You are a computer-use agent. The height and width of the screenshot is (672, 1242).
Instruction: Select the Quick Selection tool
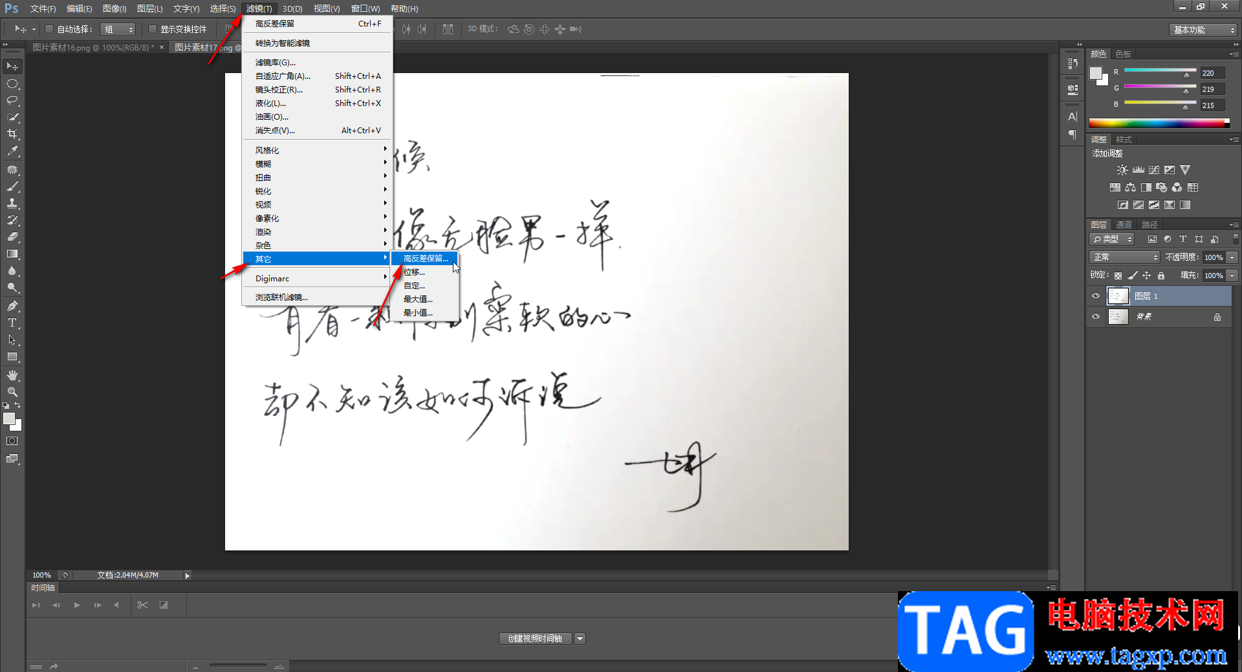point(12,117)
